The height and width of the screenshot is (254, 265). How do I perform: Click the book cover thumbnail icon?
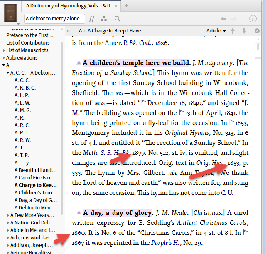tap(10, 13)
